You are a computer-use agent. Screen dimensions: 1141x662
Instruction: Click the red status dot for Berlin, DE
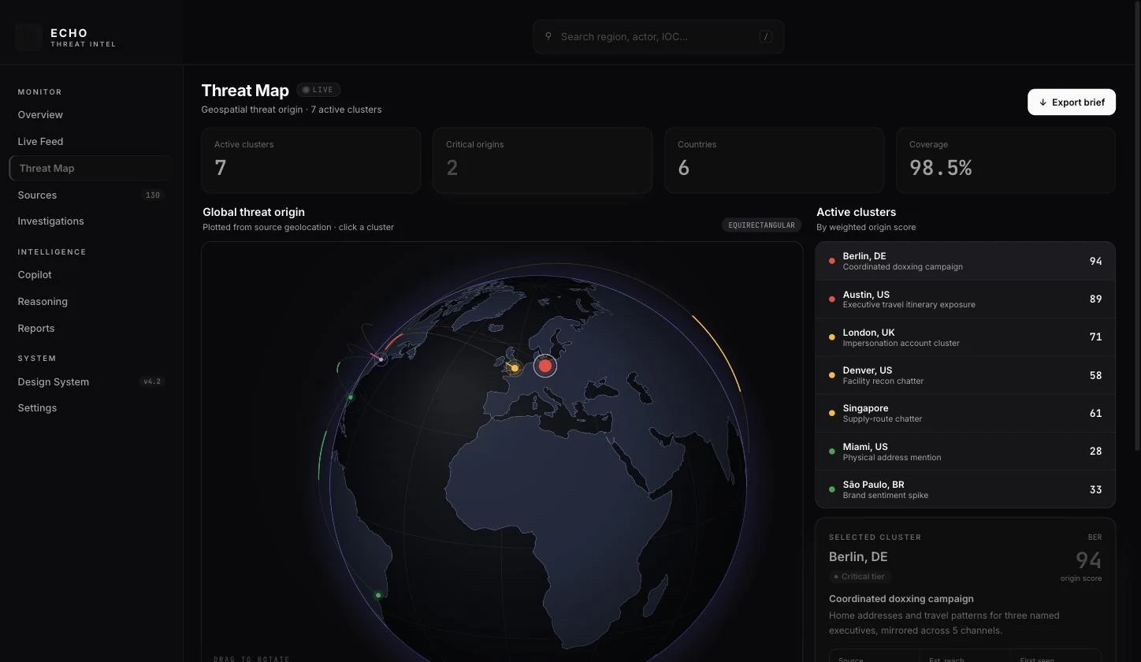click(x=831, y=261)
